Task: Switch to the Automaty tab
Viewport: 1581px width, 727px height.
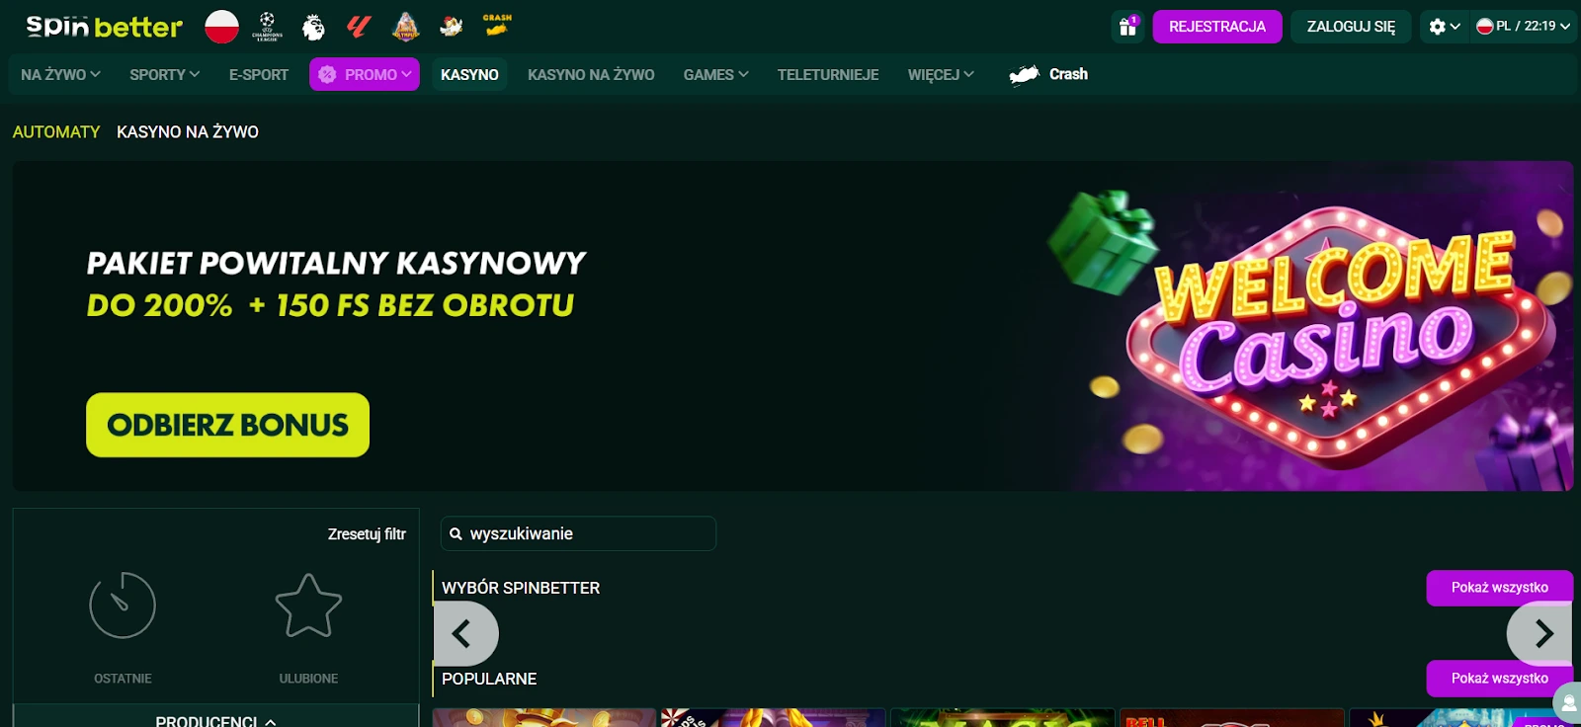Action: click(x=56, y=131)
